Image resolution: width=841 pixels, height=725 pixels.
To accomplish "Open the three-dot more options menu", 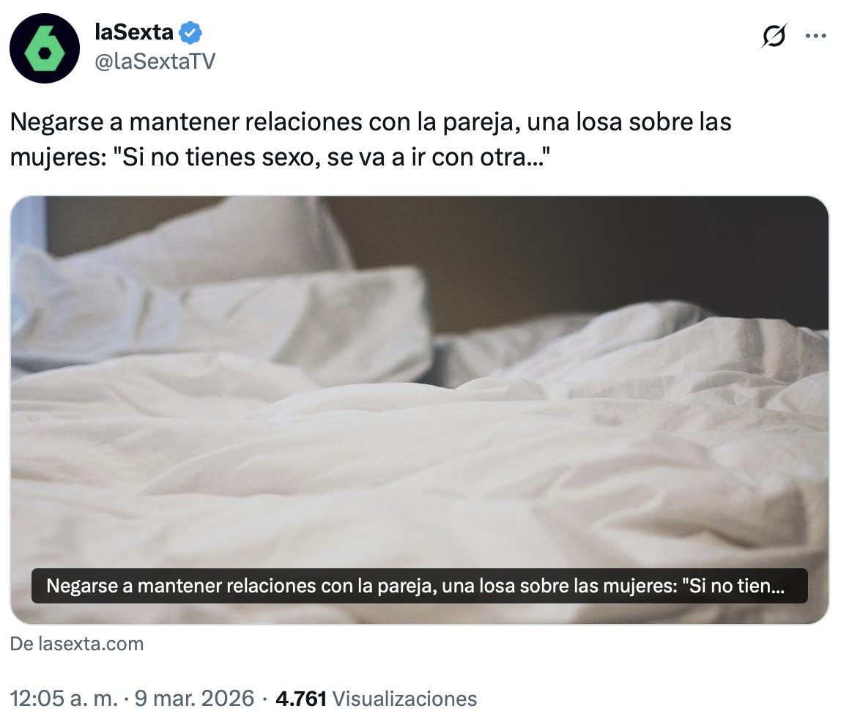I will (x=816, y=36).
